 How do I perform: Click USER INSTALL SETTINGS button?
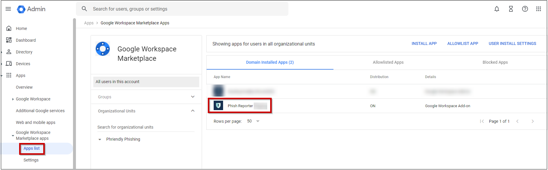click(512, 43)
